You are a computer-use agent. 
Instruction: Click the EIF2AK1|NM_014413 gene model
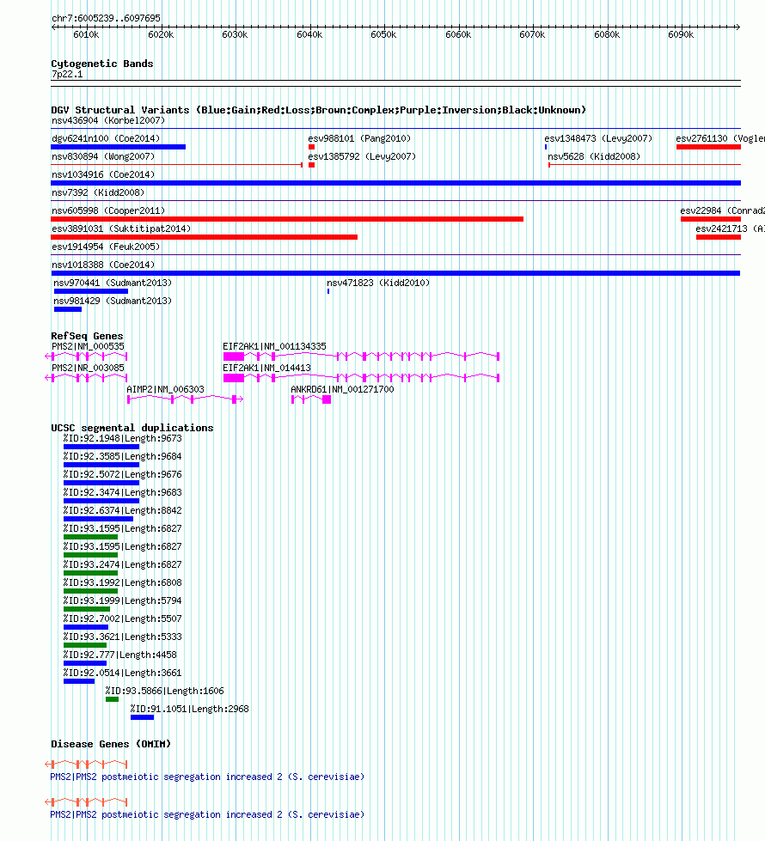[361, 378]
